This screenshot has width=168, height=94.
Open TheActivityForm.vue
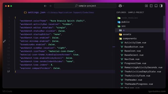tap(137, 76)
